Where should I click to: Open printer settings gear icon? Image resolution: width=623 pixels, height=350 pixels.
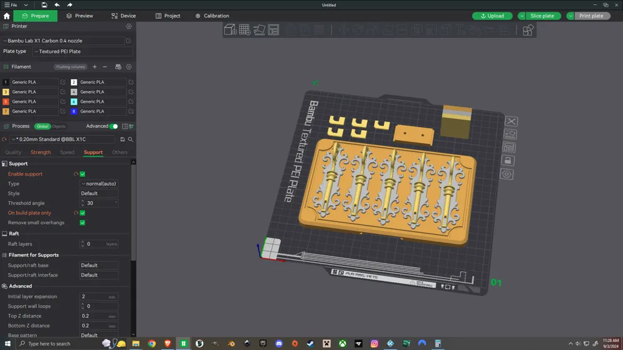point(129,26)
